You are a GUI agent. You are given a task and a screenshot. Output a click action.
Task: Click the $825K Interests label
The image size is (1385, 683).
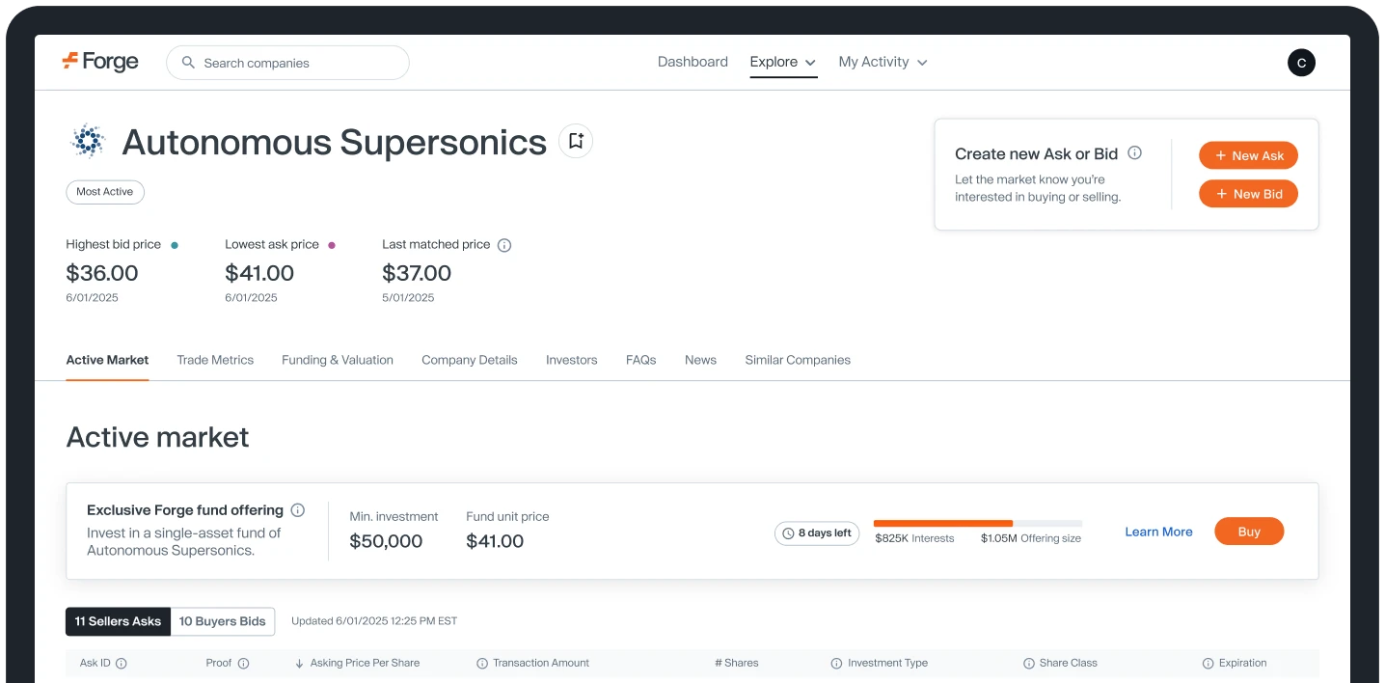coord(914,538)
